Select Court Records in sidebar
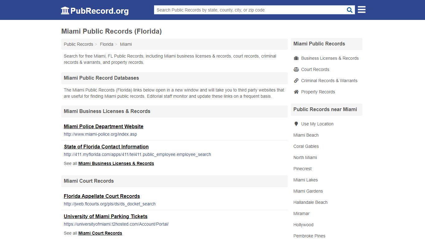 pyautogui.click(x=315, y=69)
